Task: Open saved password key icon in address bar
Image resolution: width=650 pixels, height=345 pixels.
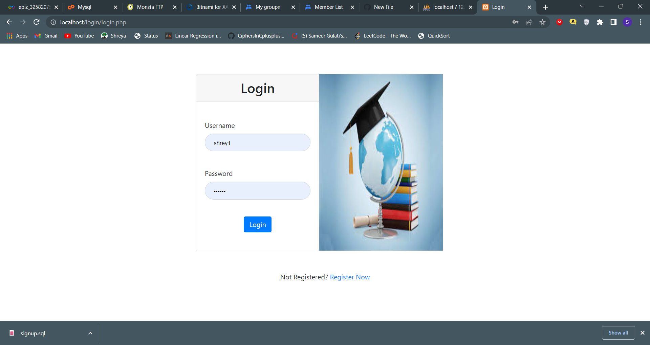Action: [x=515, y=22]
